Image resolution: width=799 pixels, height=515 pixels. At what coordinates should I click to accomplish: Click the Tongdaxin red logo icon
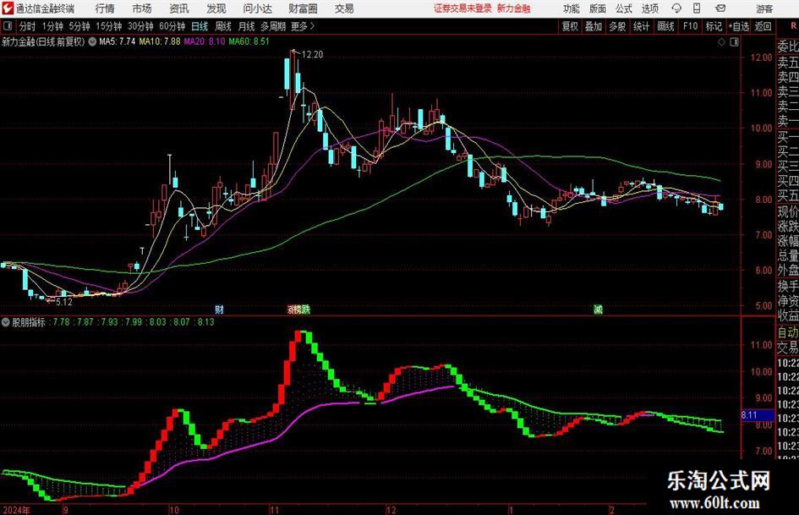click(8, 8)
